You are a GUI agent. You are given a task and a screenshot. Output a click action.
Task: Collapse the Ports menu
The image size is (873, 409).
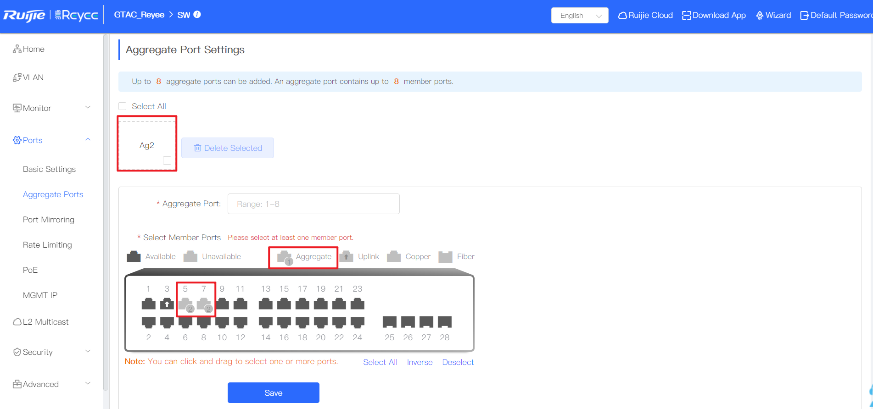tap(51, 140)
